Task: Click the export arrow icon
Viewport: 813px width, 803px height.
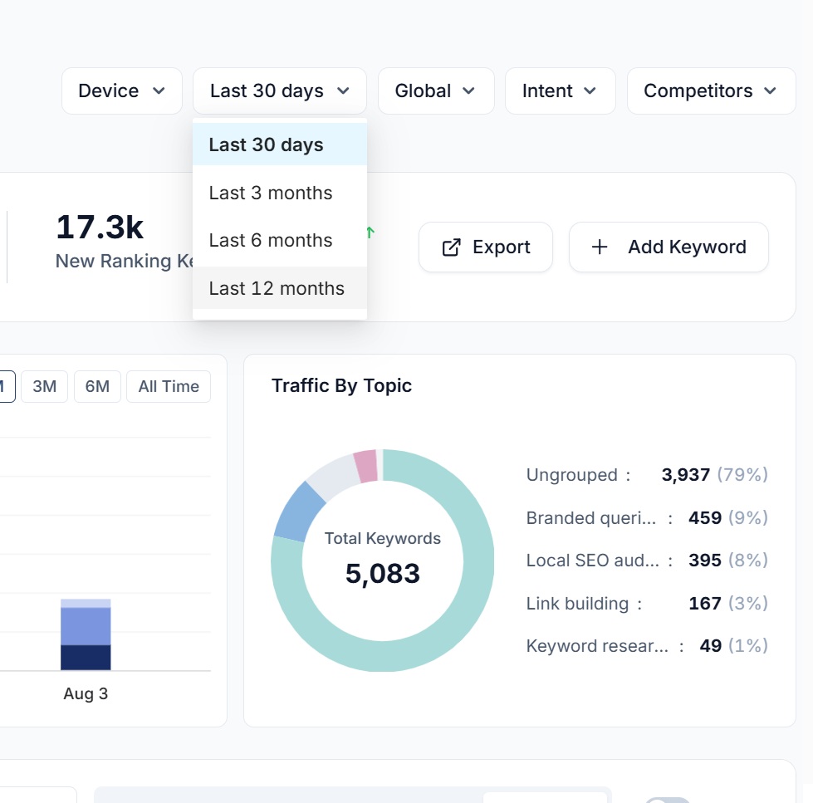Action: click(x=451, y=247)
